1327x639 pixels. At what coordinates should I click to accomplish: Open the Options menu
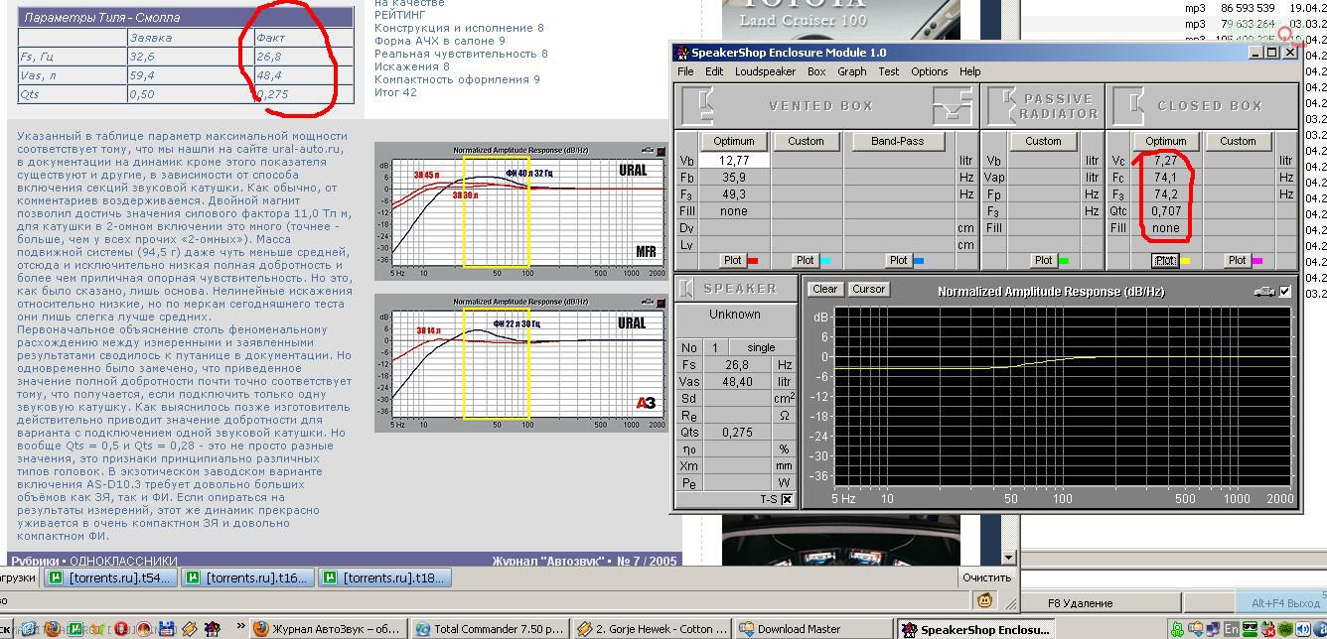tap(930, 71)
